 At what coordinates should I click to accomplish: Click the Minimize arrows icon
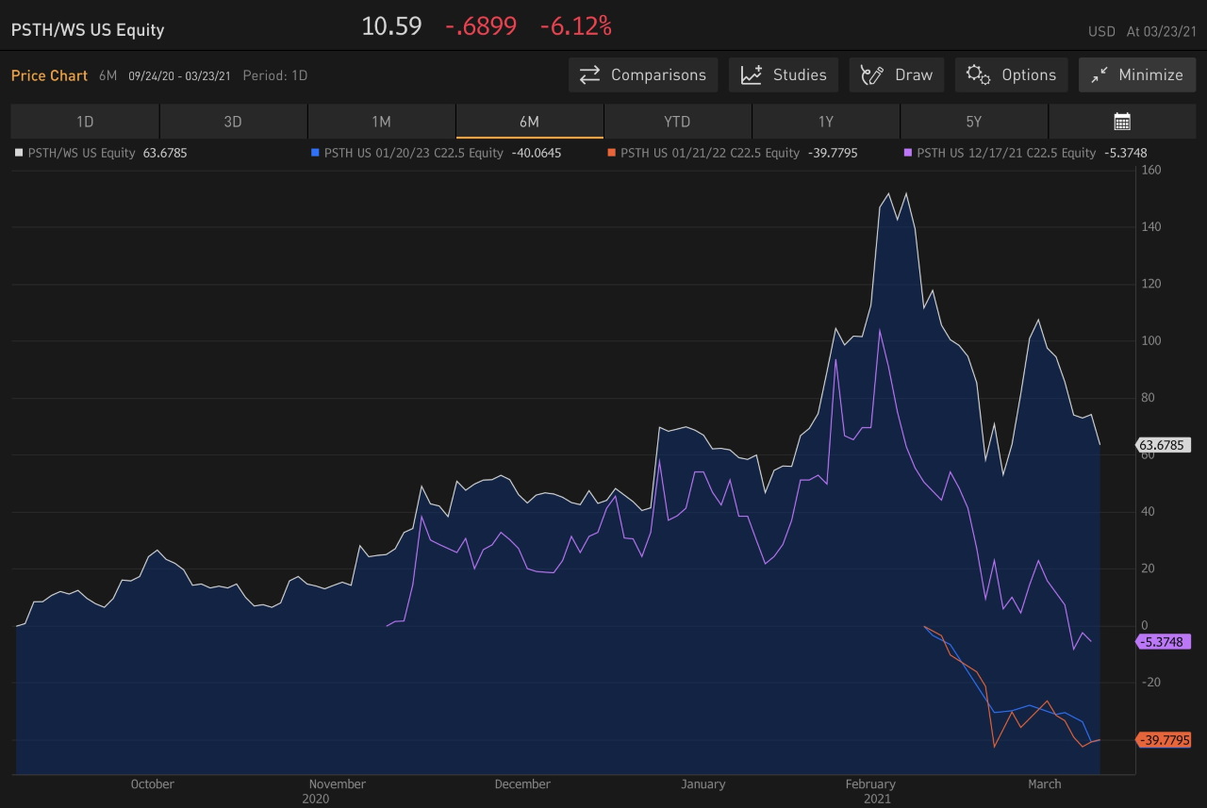[x=1100, y=75]
